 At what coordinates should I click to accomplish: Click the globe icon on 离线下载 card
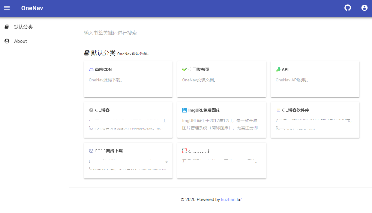91,150
